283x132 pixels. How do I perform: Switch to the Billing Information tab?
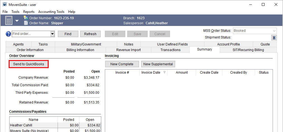pyautogui.click(x=80, y=50)
